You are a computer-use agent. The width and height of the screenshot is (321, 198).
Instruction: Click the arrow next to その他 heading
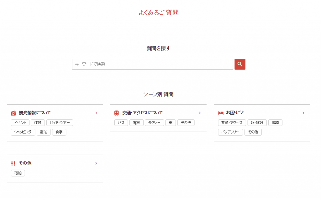96,163
